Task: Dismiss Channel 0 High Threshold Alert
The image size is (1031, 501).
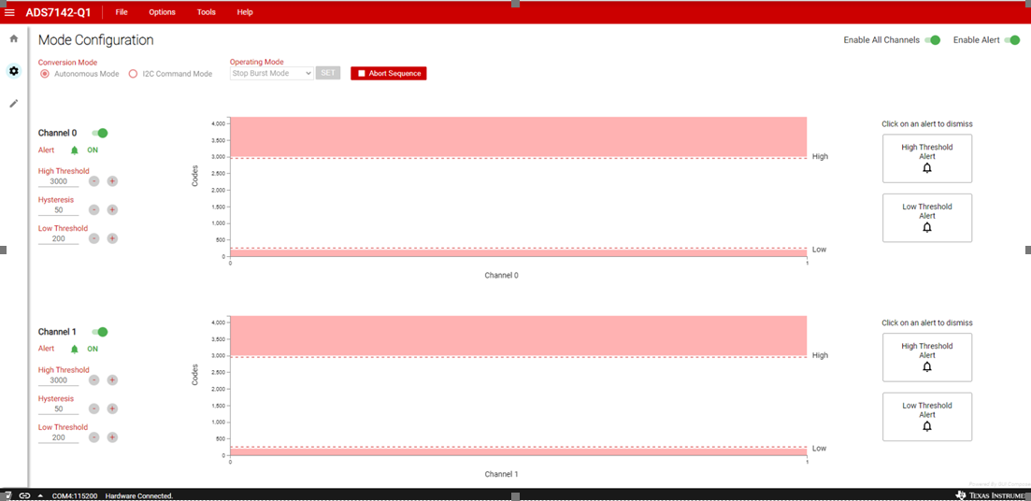Action: pos(927,159)
